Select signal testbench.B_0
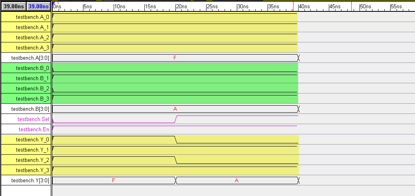 pos(26,68)
